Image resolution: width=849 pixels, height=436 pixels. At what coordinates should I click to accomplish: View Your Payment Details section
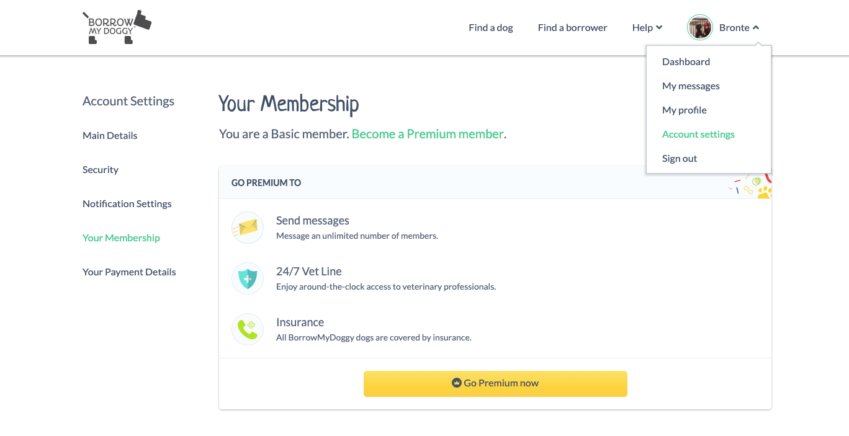tap(129, 272)
